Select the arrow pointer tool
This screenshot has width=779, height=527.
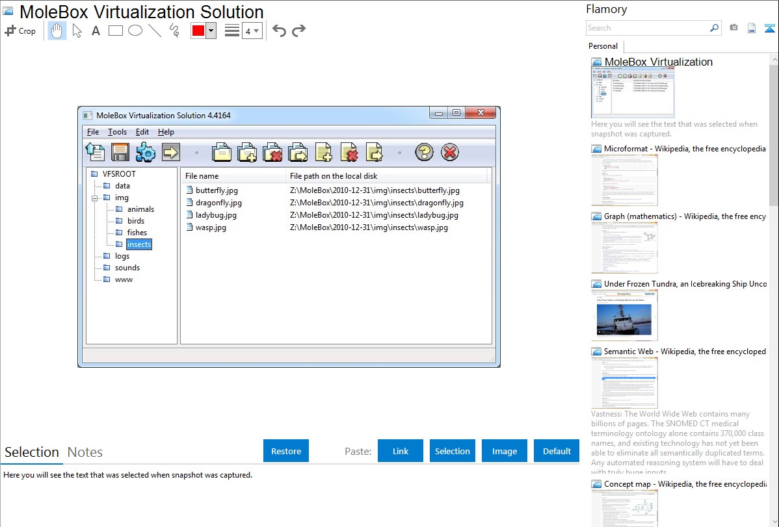[x=77, y=31]
